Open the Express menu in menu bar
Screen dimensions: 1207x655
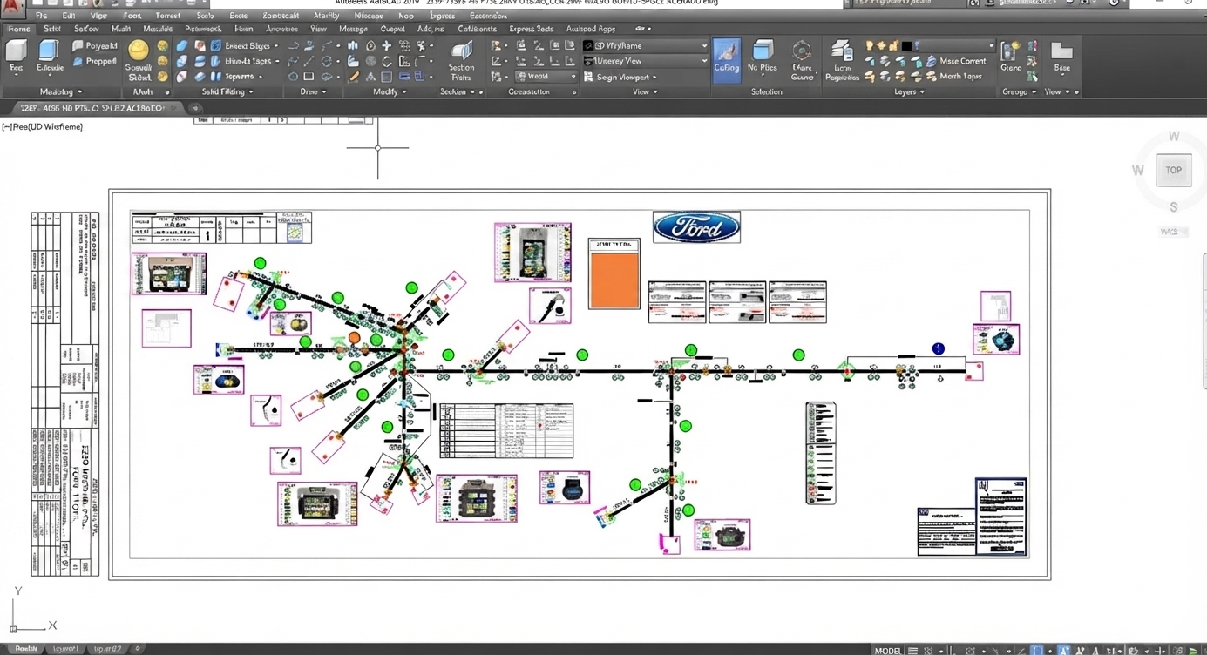point(442,16)
